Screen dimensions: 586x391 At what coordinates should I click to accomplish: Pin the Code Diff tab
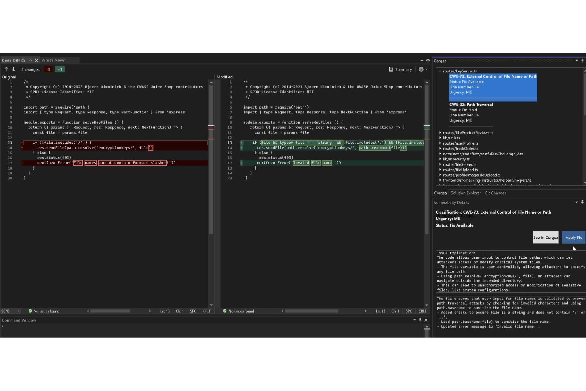30,61
